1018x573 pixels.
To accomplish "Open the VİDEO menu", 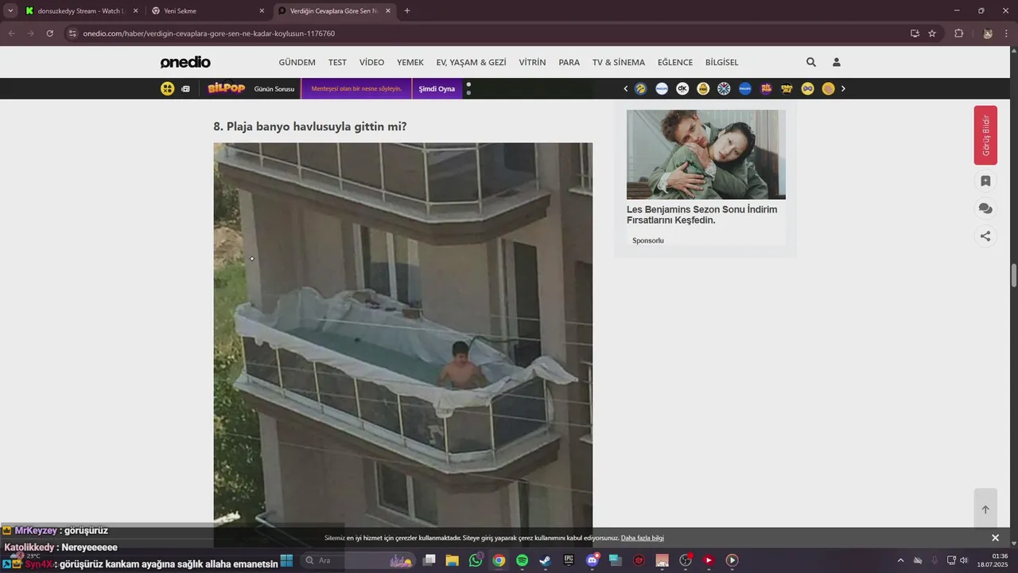I will (x=371, y=62).
